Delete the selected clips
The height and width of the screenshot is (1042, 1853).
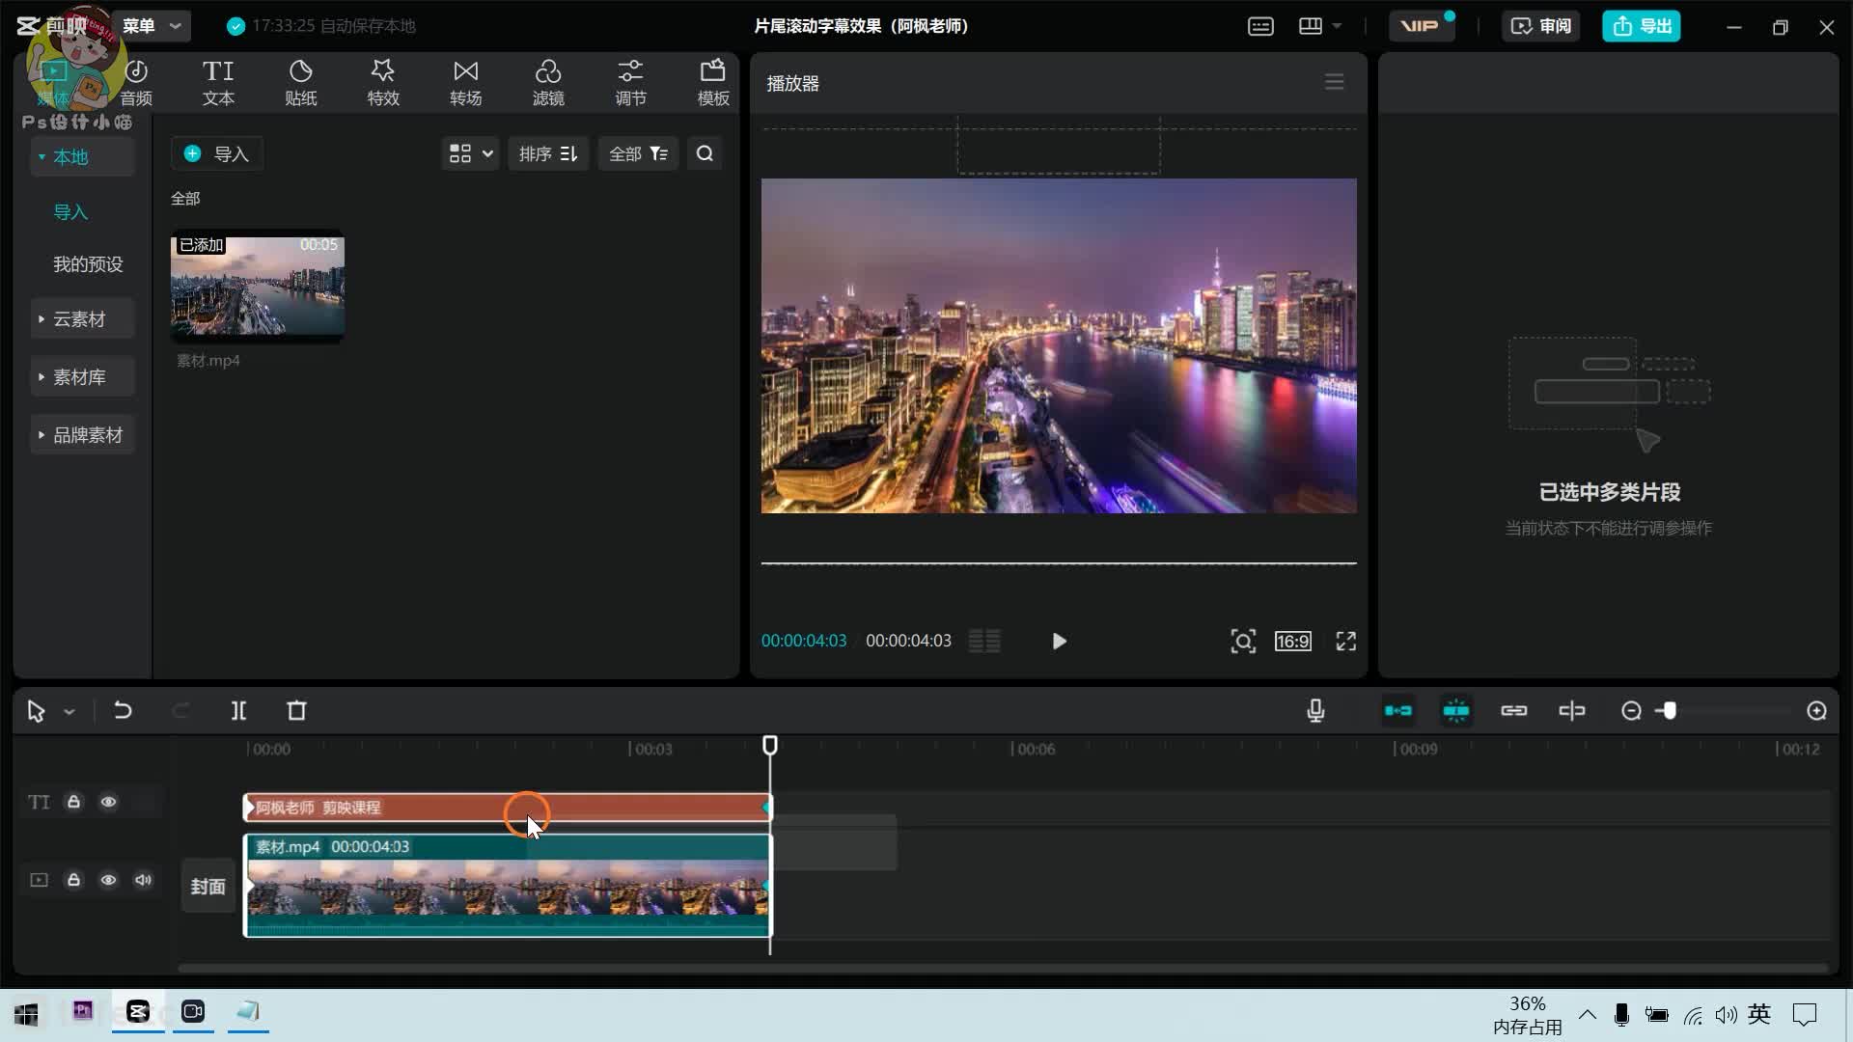click(x=296, y=711)
